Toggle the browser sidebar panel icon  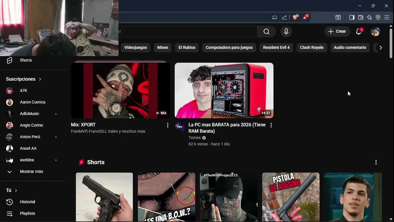click(352, 18)
